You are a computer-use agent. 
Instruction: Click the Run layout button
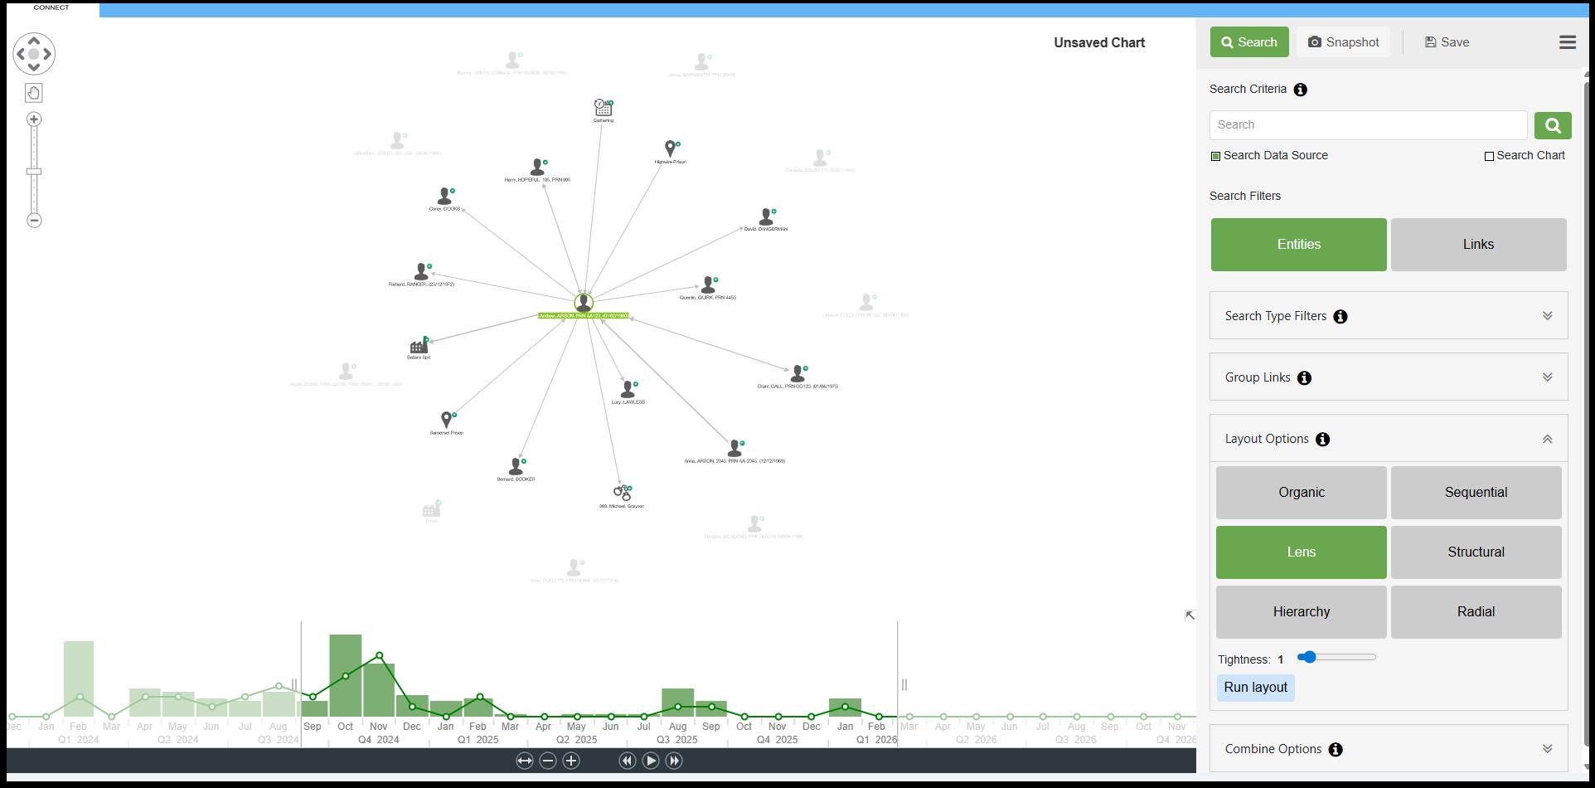coord(1255,688)
